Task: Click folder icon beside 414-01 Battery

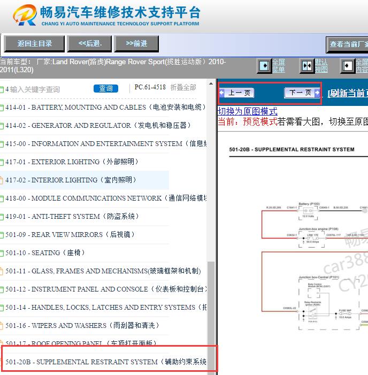Action: 2,108
